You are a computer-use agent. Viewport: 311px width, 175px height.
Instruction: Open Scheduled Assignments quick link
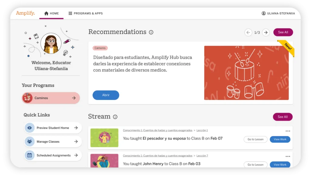pyautogui.click(x=53, y=155)
